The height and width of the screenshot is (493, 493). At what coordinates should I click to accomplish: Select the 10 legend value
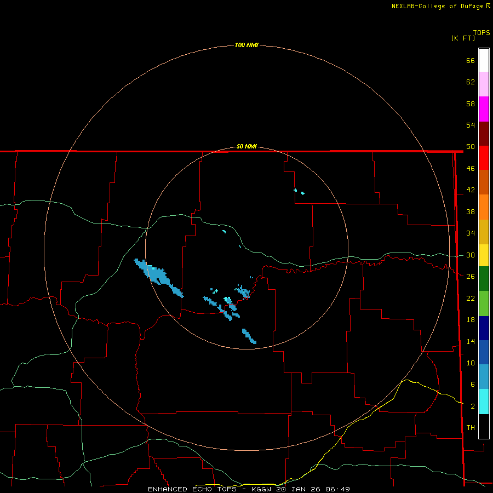(471, 363)
